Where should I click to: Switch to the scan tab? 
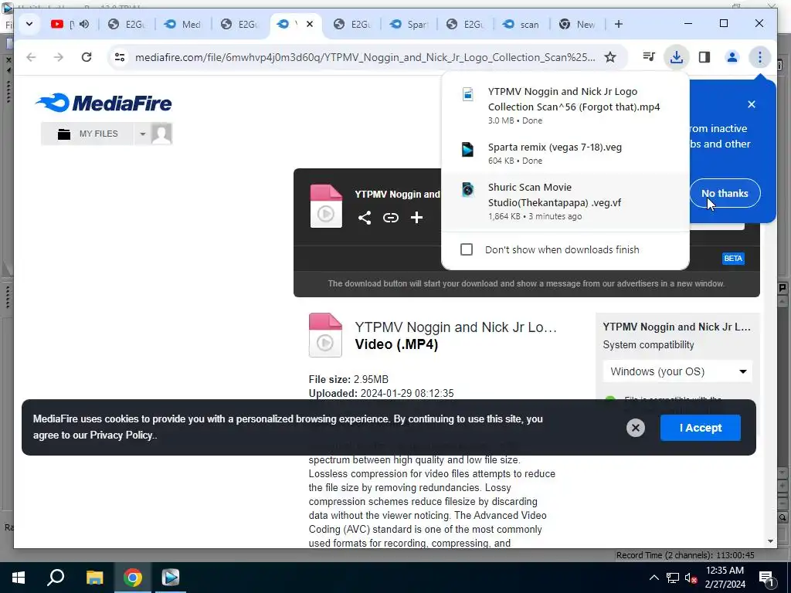[x=521, y=24]
